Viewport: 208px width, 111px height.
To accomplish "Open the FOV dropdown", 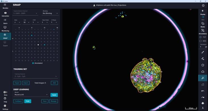I will click(35, 22).
